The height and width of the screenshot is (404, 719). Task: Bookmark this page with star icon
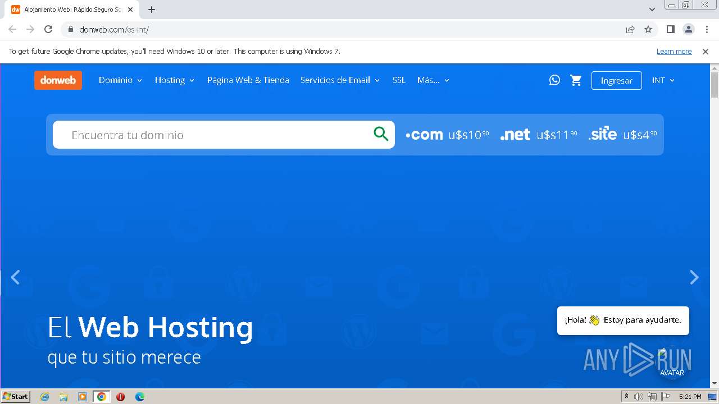coord(648,29)
